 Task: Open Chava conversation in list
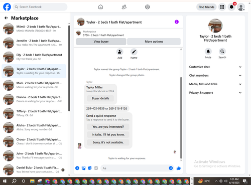coord(34,141)
